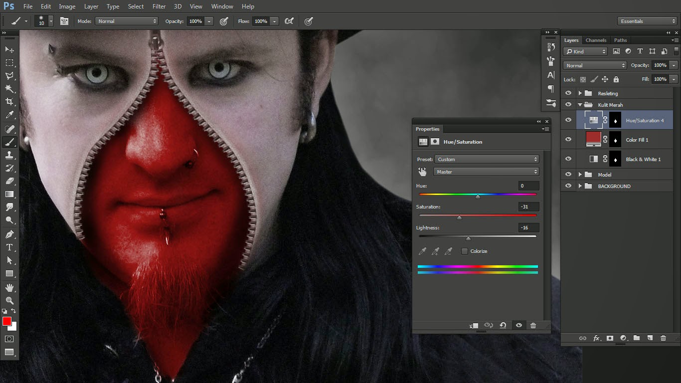Select the Horizontal Type tool
Viewport: 681px width, 383px height.
coord(9,247)
